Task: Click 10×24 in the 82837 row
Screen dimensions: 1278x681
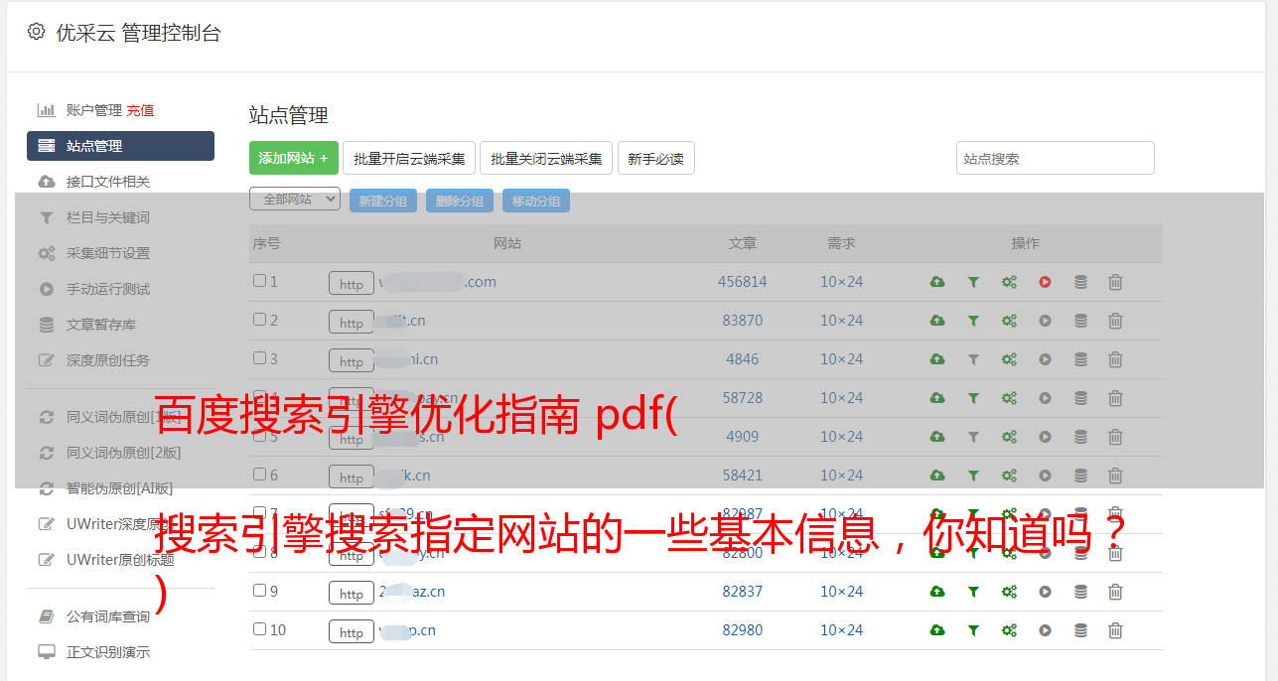Action: (841, 592)
